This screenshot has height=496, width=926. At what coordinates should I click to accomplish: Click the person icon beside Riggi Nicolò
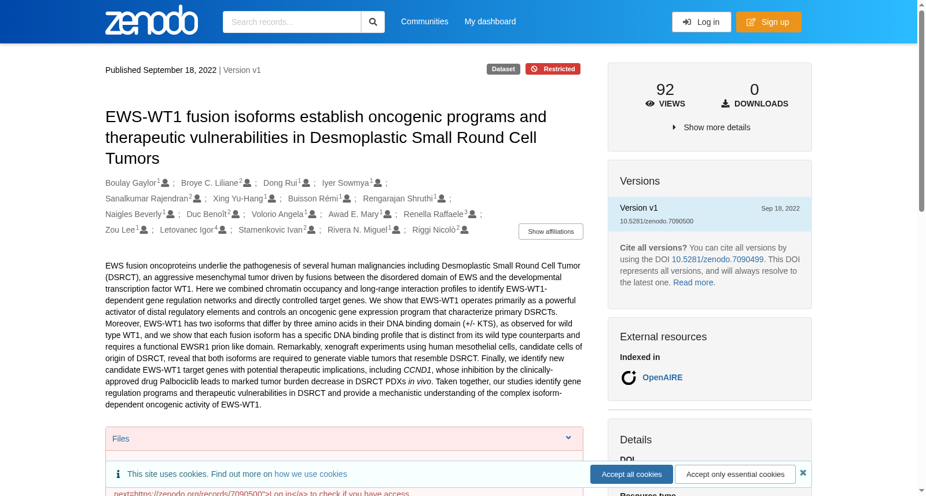pos(464,230)
